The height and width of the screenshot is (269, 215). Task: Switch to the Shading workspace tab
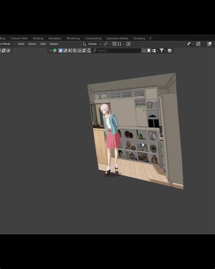point(38,38)
